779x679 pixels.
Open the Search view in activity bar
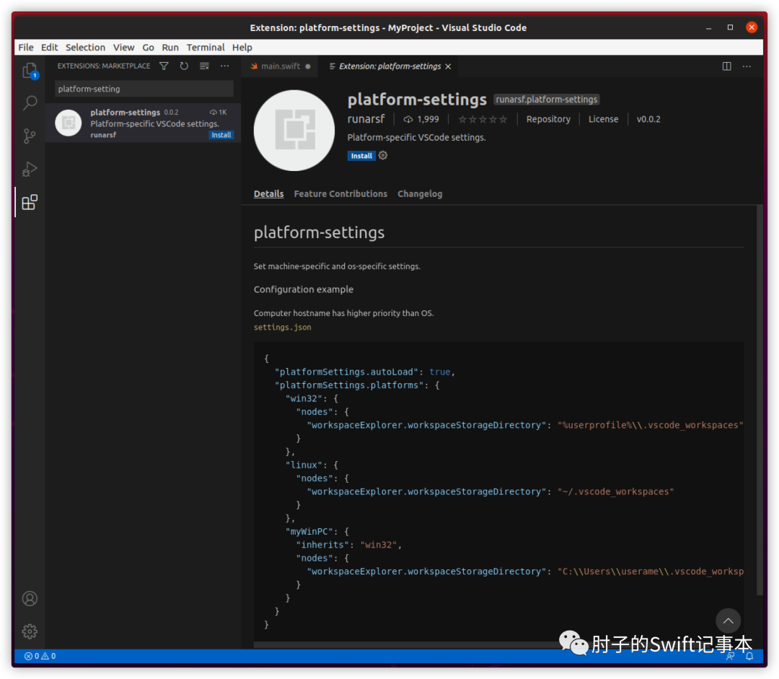pos(30,103)
